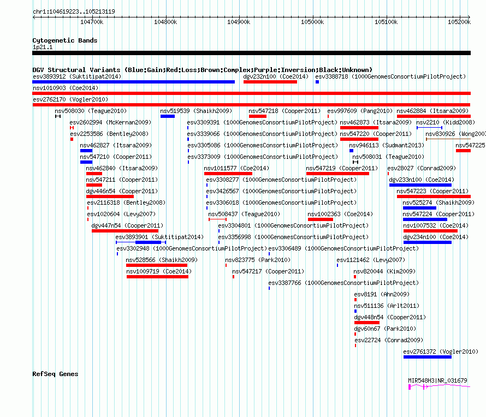Select nsv462873 (Itsara2009) variant
The image size is (486, 417).
tap(376, 122)
